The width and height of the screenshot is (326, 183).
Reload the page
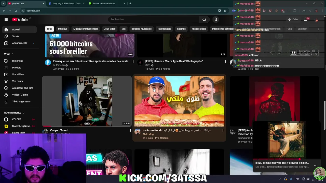[x=16, y=11]
